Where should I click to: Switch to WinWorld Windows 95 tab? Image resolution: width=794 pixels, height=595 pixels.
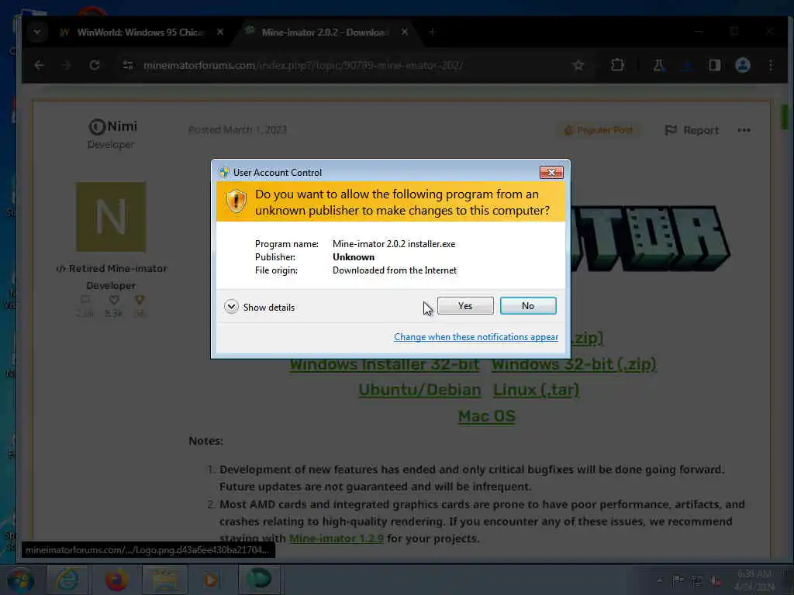click(140, 33)
